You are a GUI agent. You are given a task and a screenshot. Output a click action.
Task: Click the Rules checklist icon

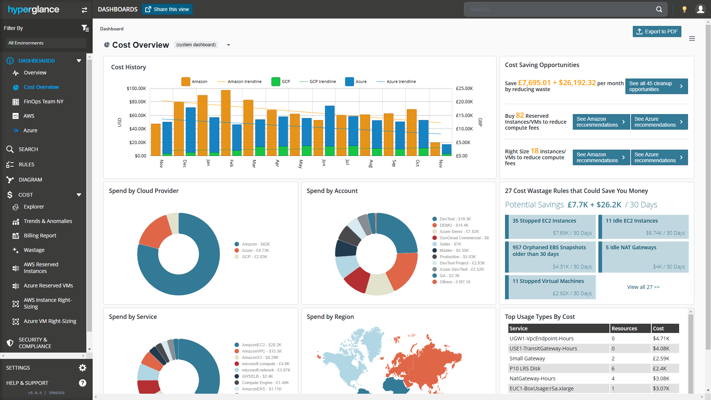(x=10, y=164)
